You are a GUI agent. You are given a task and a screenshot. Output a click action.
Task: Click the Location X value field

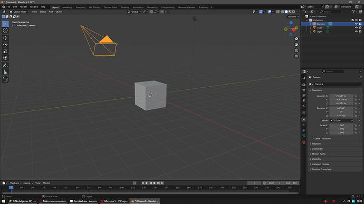341,96
